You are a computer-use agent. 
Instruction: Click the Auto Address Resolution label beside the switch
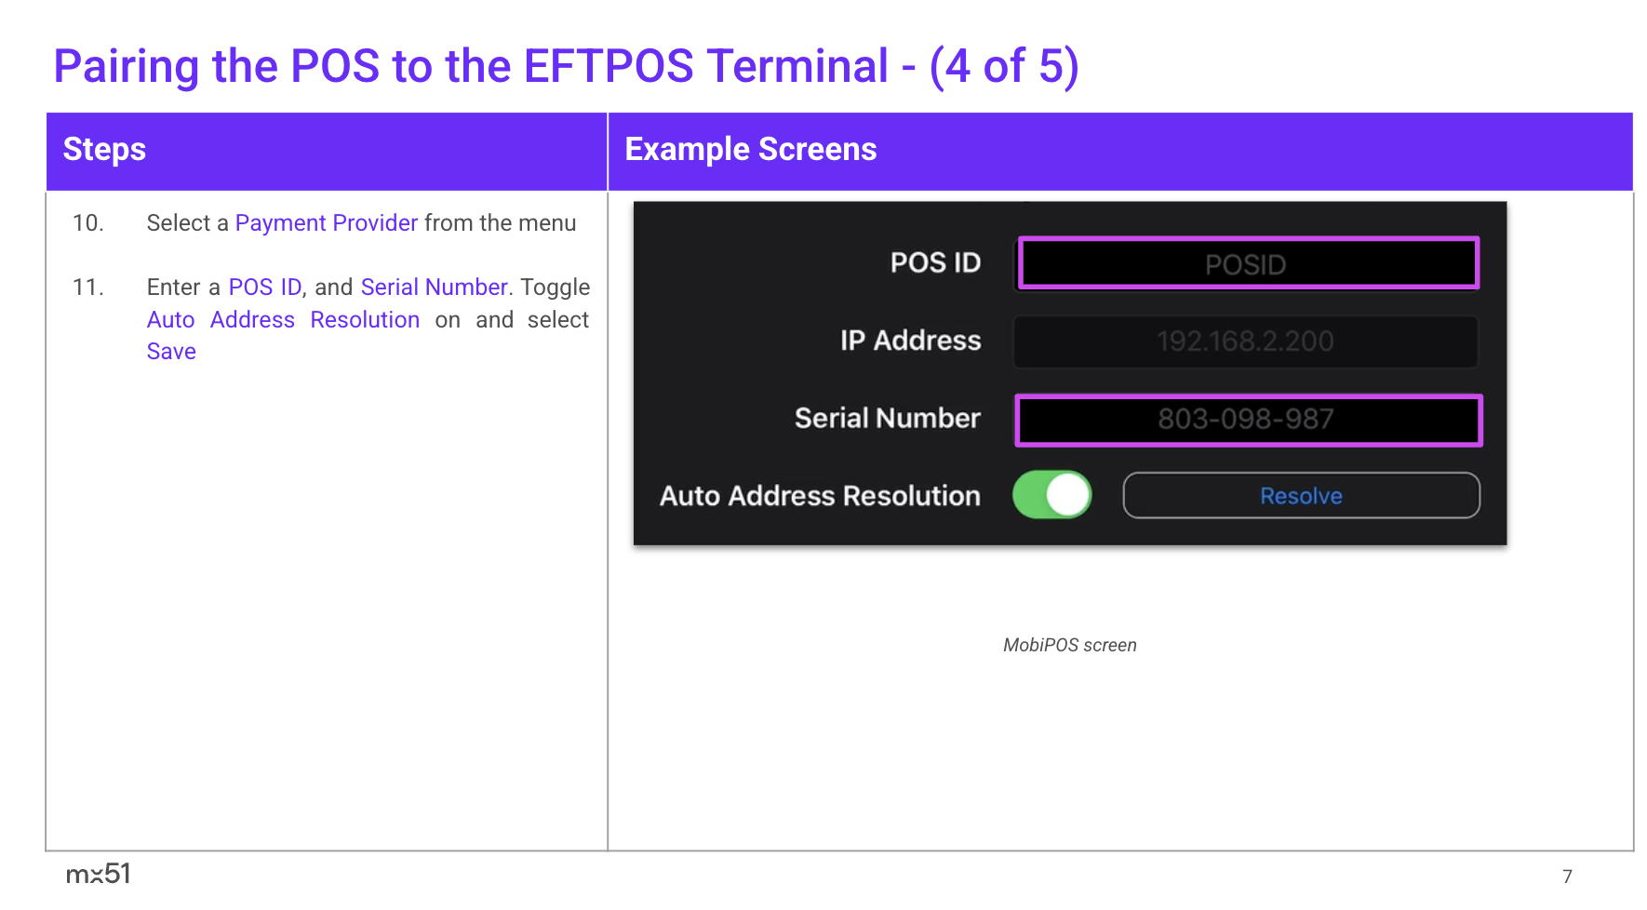pyautogui.click(x=820, y=496)
